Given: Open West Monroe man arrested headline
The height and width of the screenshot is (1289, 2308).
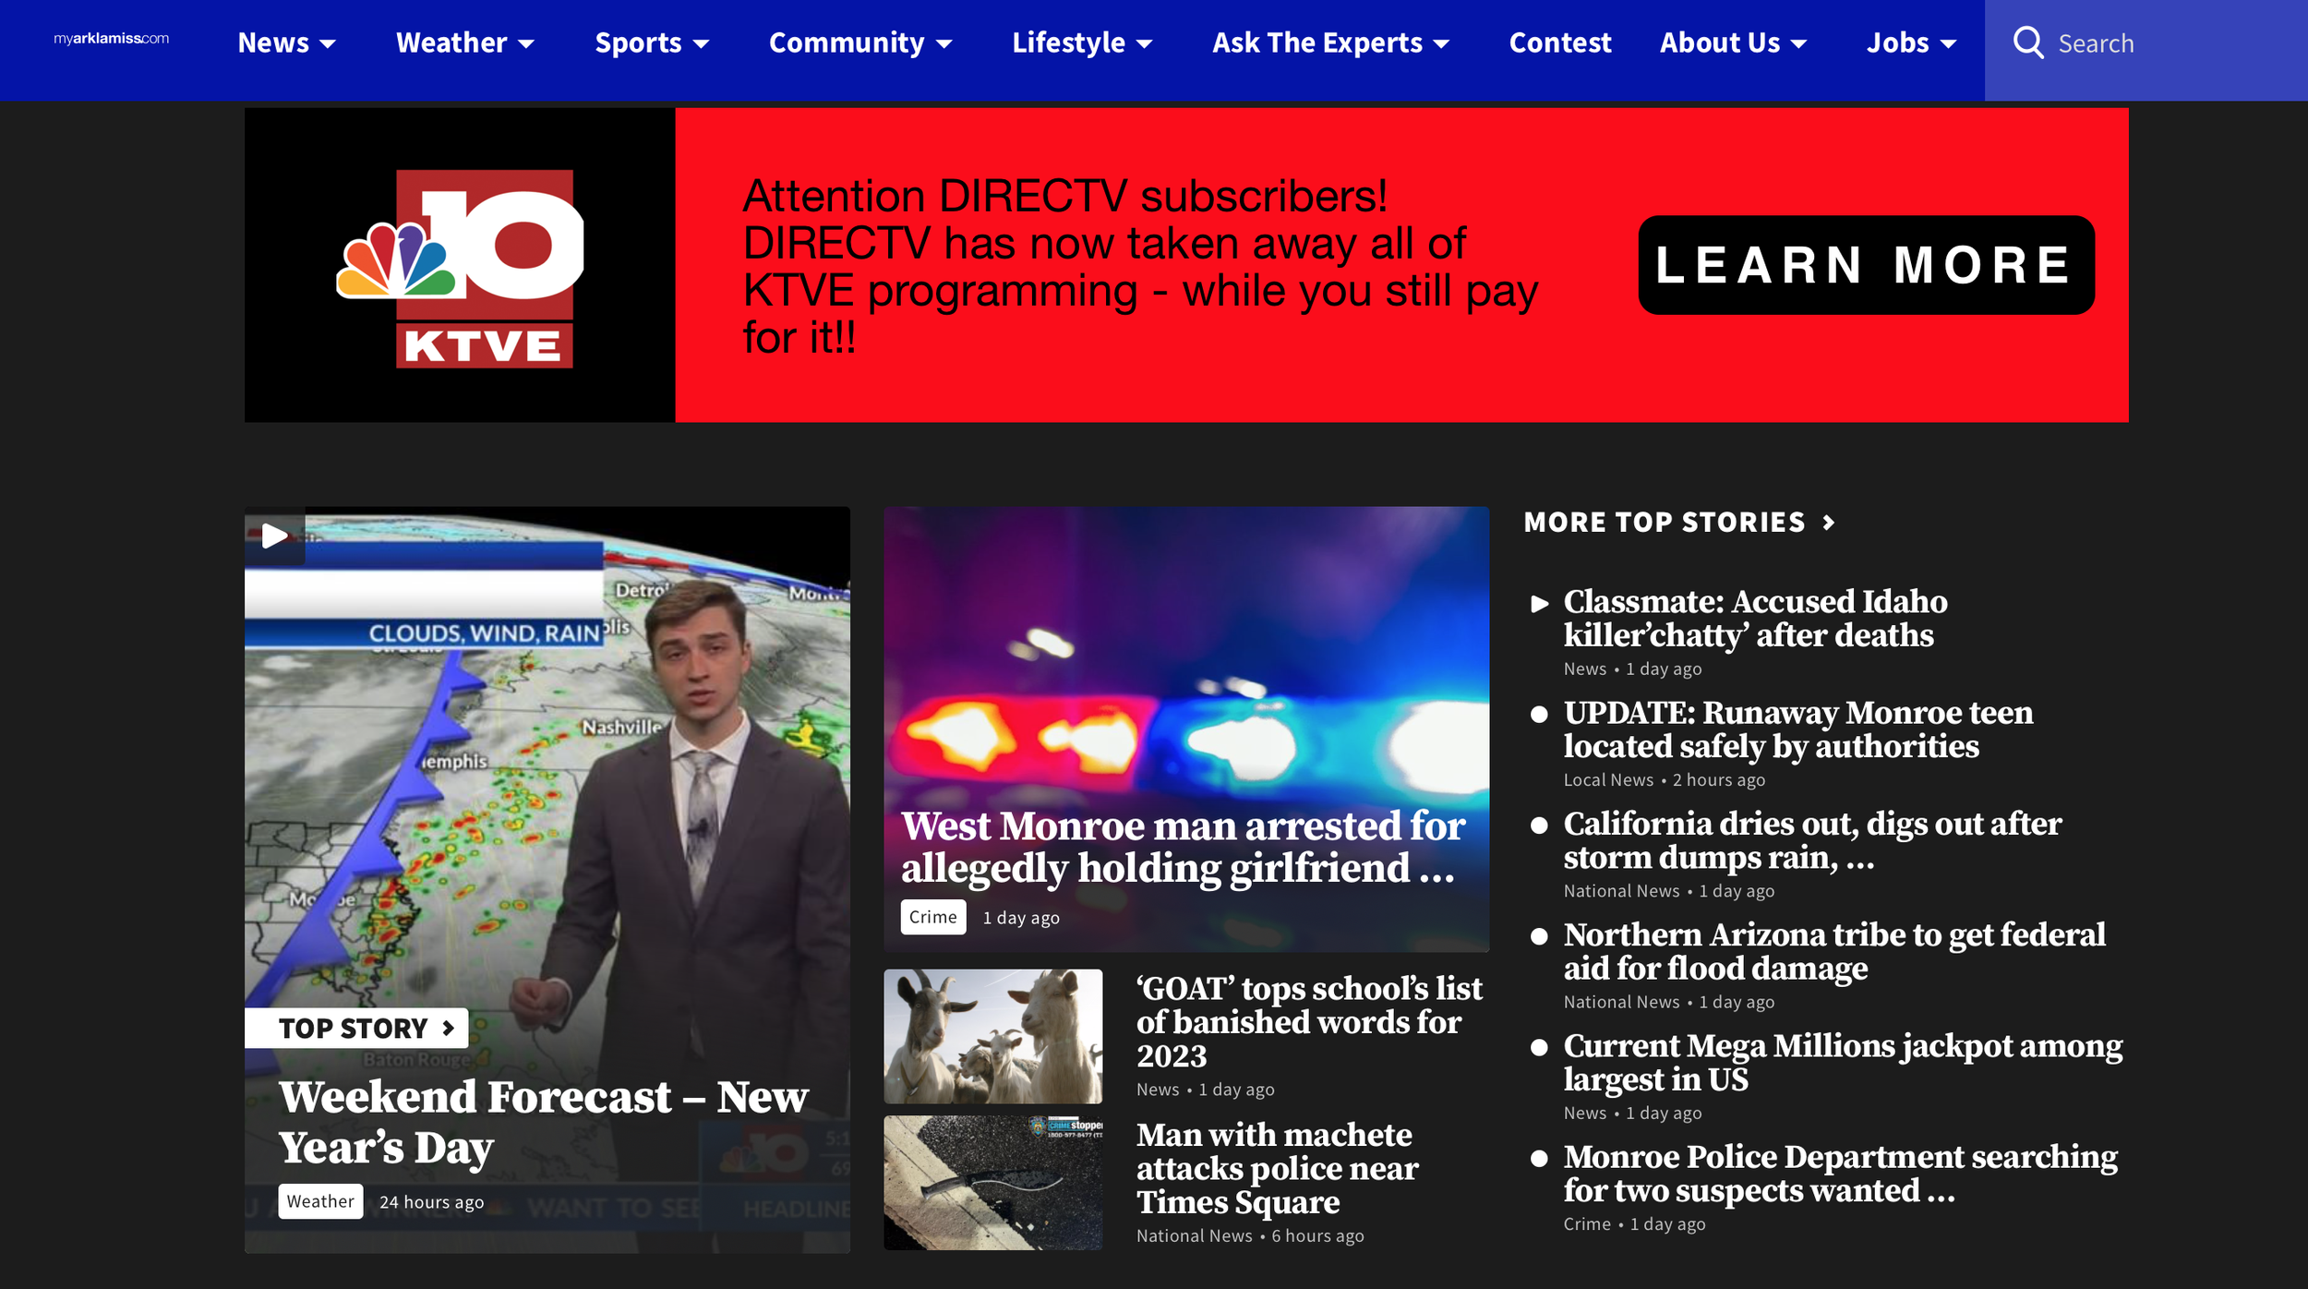Looking at the screenshot, I should (x=1184, y=847).
